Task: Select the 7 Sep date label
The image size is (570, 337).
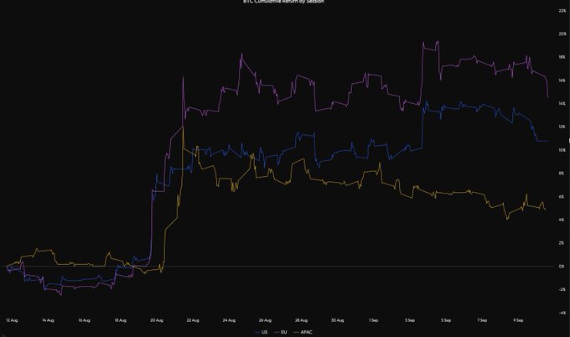Action: (482, 320)
